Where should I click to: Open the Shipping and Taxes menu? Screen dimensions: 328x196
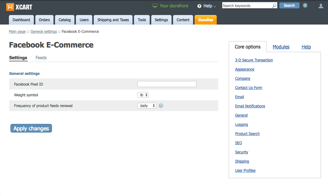[113, 20]
